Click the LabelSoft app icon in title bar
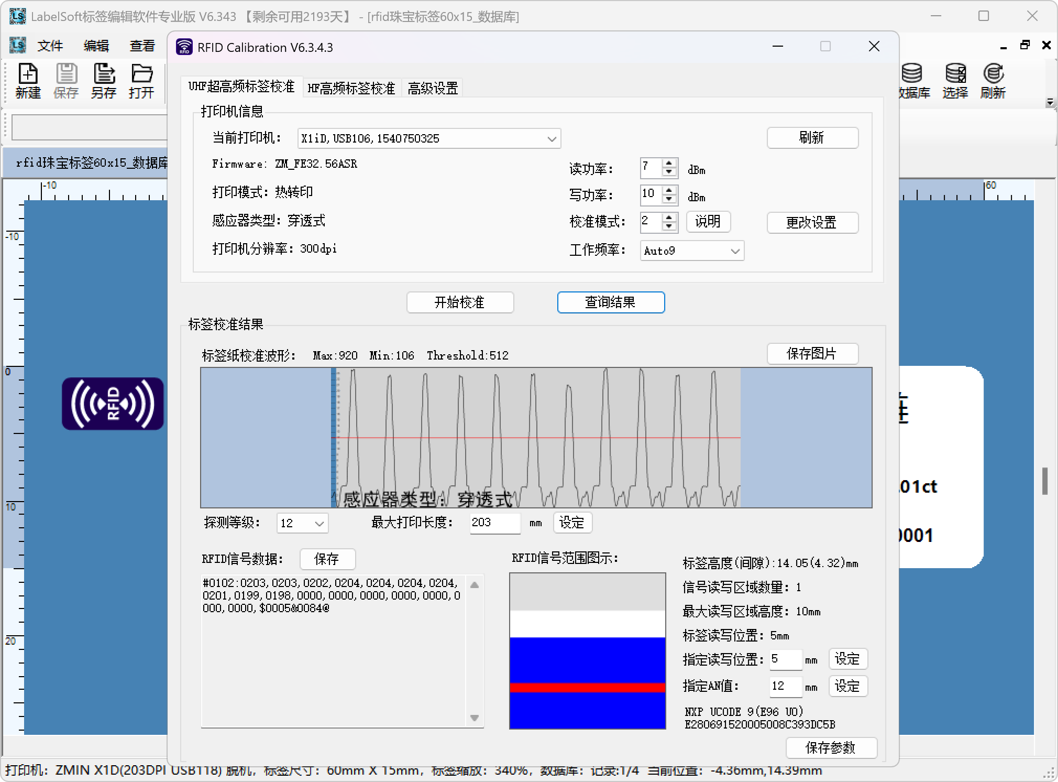 coord(17,16)
